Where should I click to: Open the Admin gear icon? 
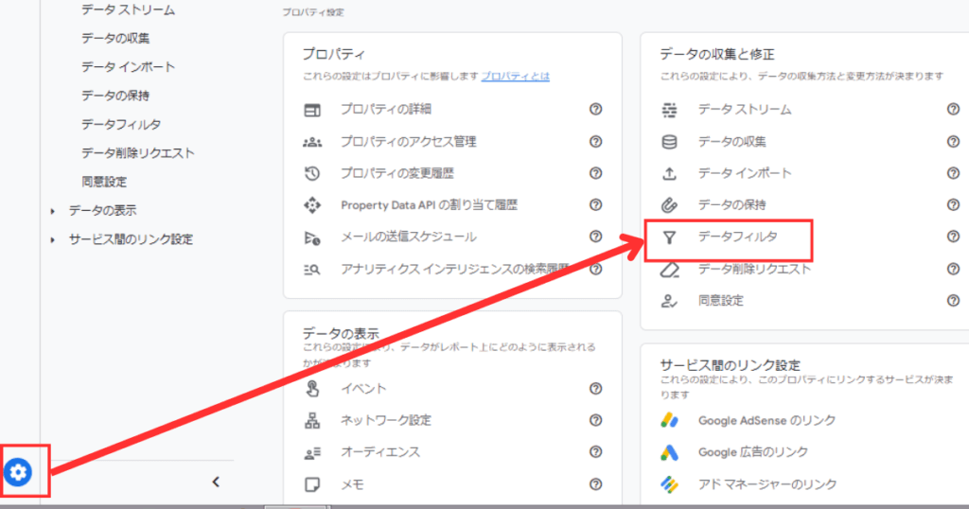[18, 472]
